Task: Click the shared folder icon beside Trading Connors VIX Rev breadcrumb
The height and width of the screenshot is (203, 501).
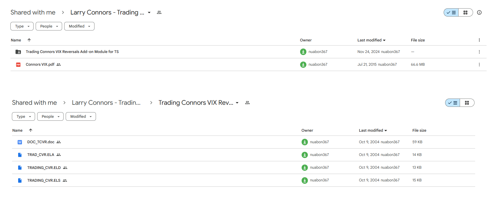Action: (247, 103)
